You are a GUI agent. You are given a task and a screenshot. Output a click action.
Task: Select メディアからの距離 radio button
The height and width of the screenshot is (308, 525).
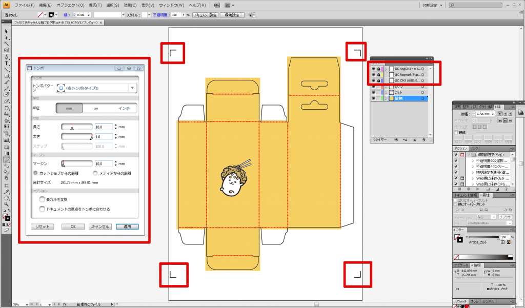(x=95, y=173)
